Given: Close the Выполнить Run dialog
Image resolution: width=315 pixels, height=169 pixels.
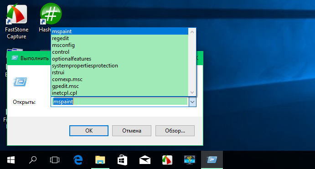Looking at the screenshot, I should point(198,58).
